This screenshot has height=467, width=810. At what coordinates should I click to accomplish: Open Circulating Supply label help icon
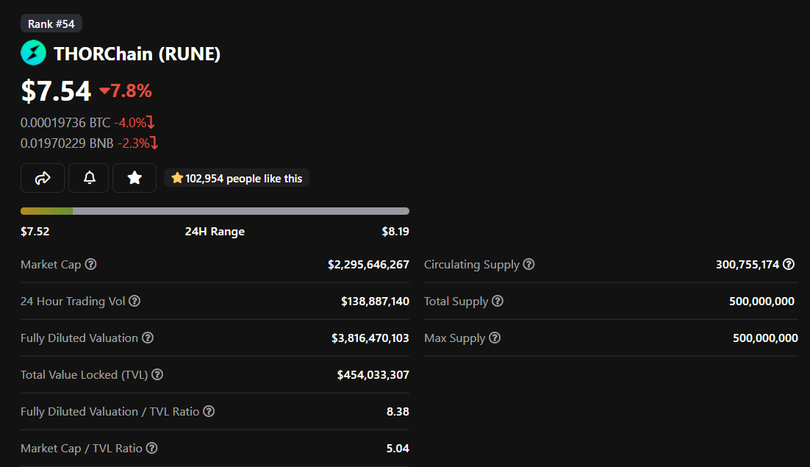pyautogui.click(x=528, y=264)
